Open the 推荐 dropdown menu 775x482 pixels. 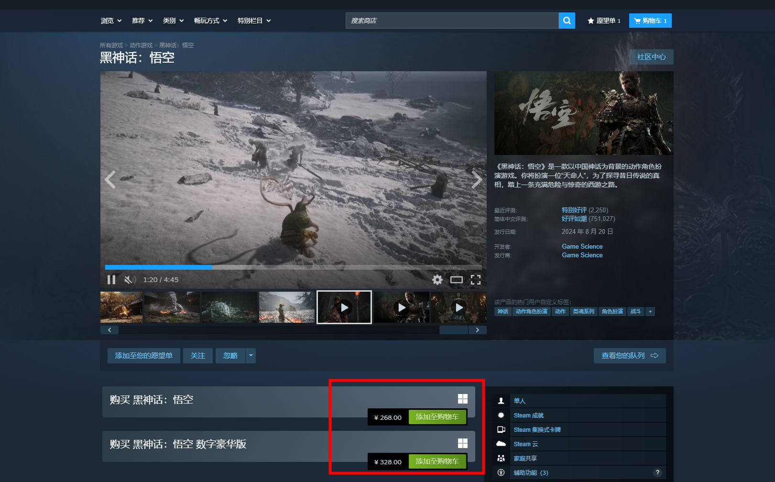[x=142, y=21]
